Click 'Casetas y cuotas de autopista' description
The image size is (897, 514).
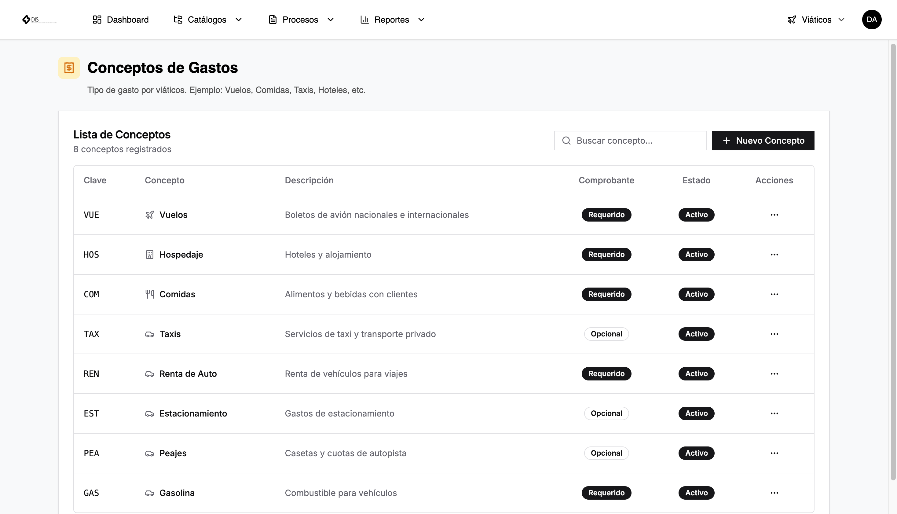[346, 453]
